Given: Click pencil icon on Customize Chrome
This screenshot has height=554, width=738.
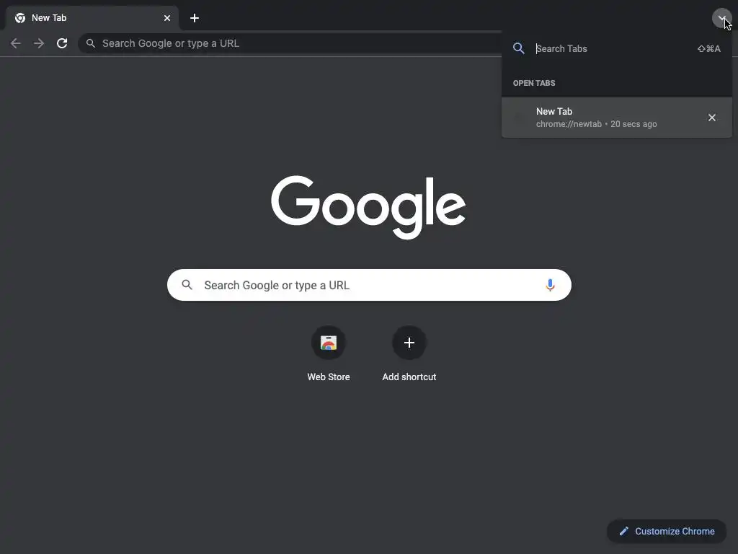Looking at the screenshot, I should pyautogui.click(x=623, y=532).
